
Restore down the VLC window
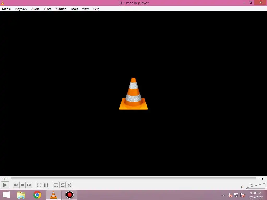(251, 3)
